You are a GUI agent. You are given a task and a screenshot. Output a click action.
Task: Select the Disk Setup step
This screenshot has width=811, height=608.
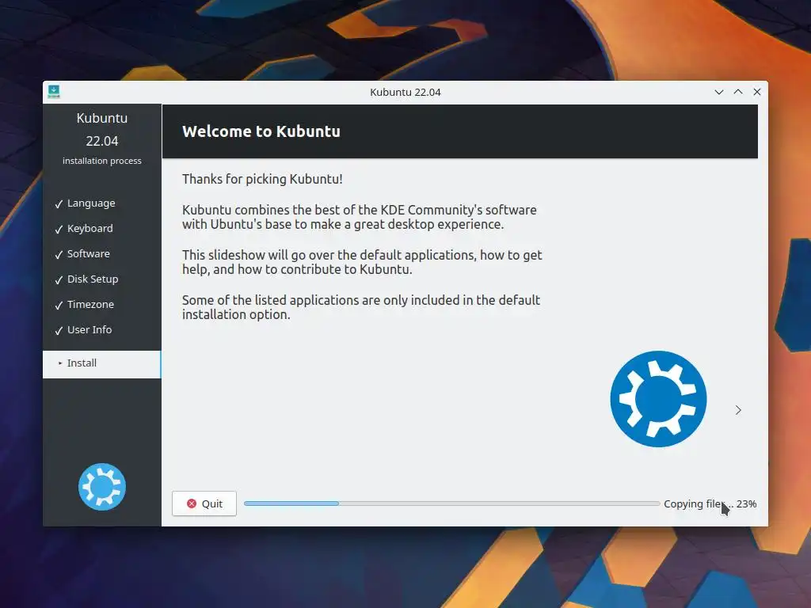(93, 279)
